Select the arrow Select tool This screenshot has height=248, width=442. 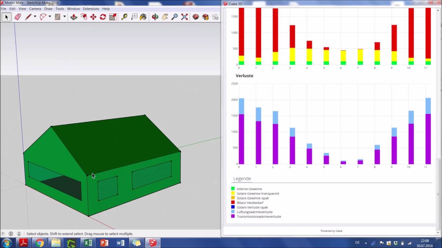6,17
